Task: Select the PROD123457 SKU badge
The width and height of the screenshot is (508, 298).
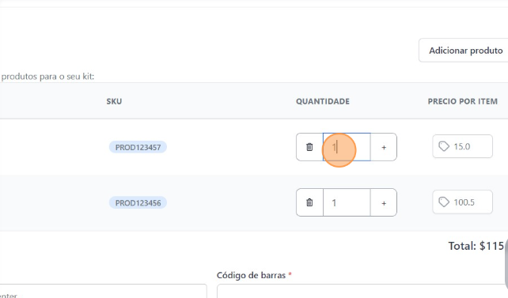Action: tap(138, 147)
